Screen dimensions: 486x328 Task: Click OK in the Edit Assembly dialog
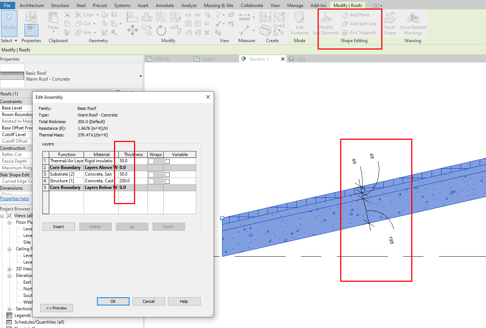(x=113, y=301)
